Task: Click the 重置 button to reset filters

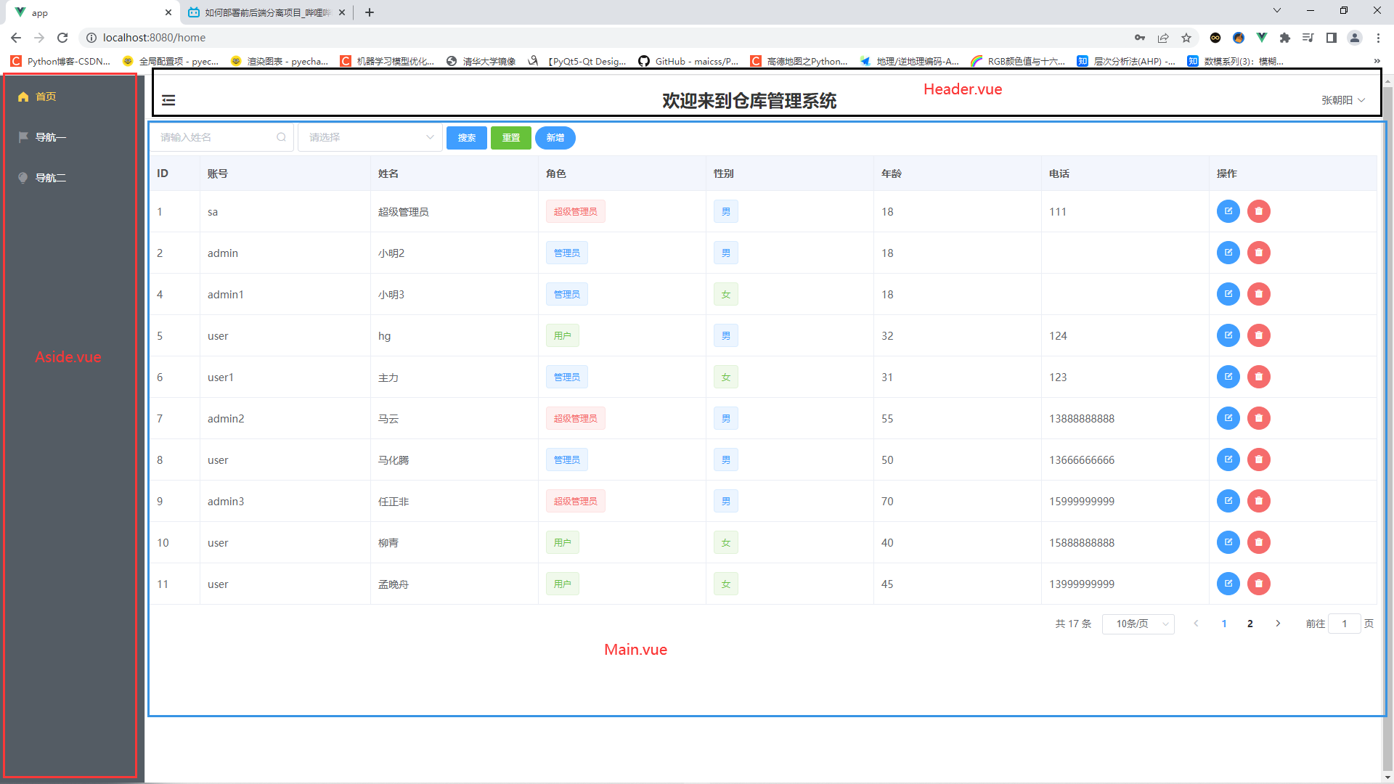Action: [x=510, y=137]
